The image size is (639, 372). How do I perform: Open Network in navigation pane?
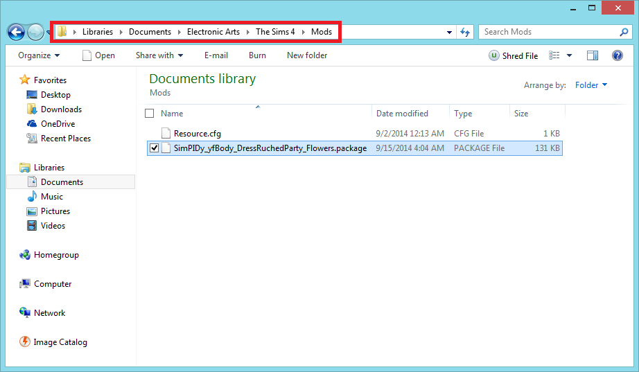49,313
